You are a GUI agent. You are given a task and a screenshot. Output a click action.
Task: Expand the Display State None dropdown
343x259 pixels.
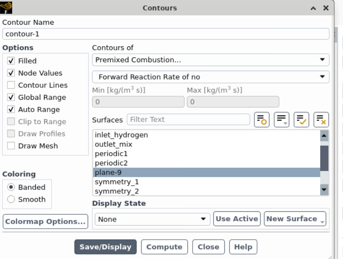tap(153, 219)
